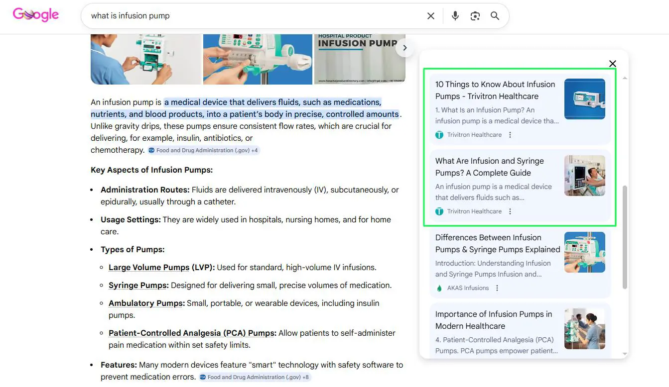Image resolution: width=669 pixels, height=387 pixels.
Task: Open Differences Between Infusion Pumps & Syringe Pumps
Action: tap(498, 244)
